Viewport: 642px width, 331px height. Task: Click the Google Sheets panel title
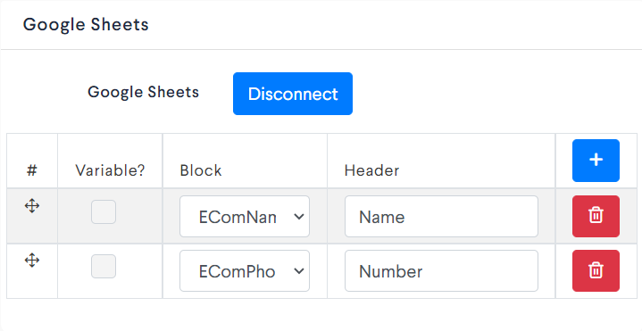pos(86,25)
